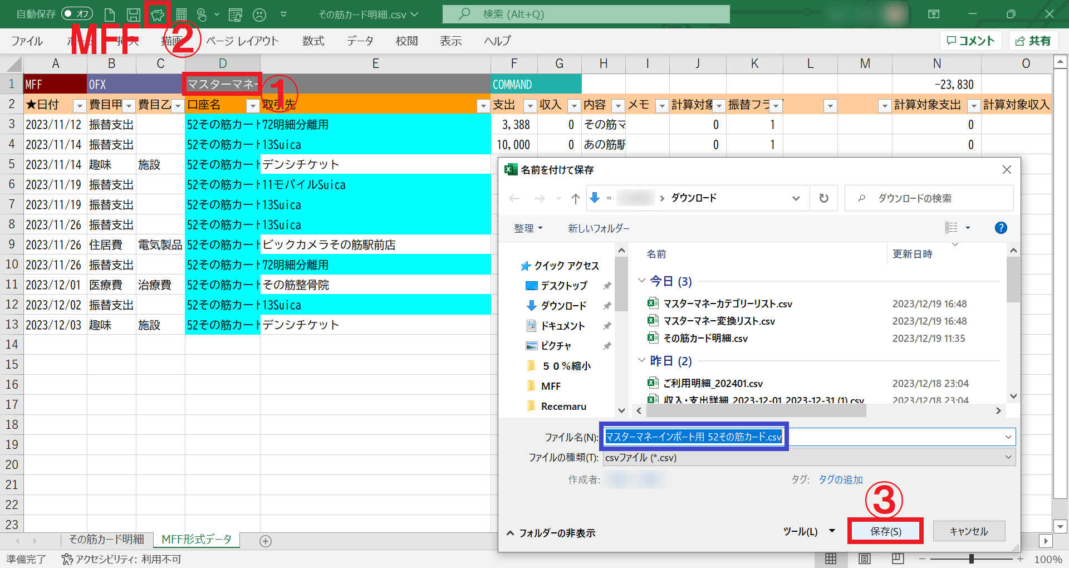The height and width of the screenshot is (568, 1069).
Task: Open the ページ レイアウト ribbon tab
Action: pos(242,41)
